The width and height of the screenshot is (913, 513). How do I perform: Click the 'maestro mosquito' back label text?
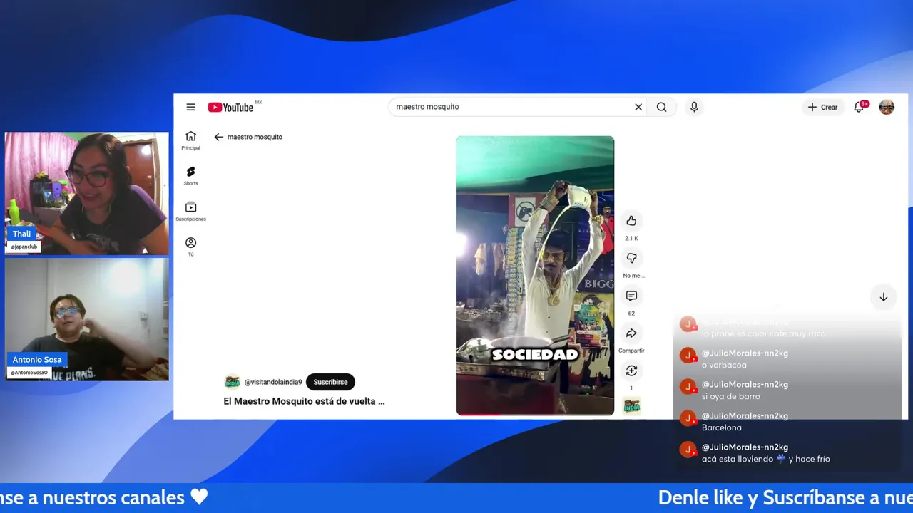[x=255, y=137]
